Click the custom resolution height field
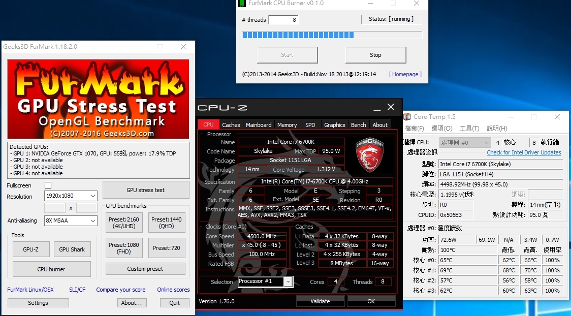This screenshot has height=316, width=571. pyautogui.click(x=87, y=208)
